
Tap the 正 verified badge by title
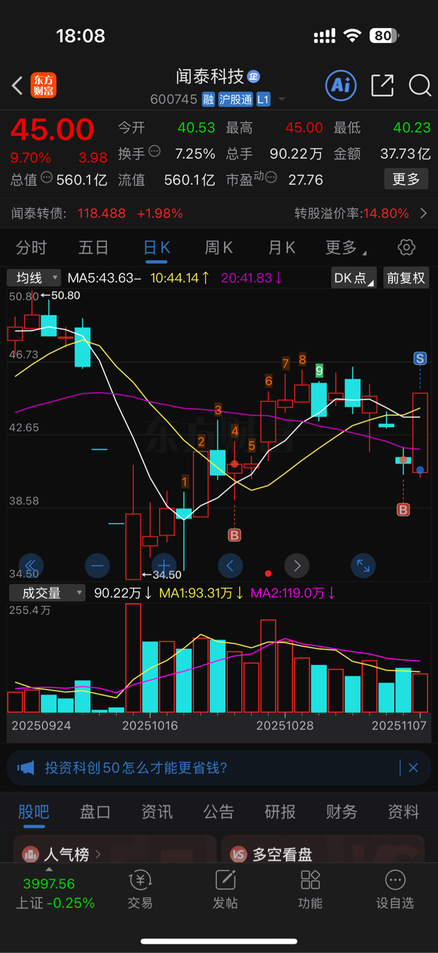pyautogui.click(x=254, y=76)
